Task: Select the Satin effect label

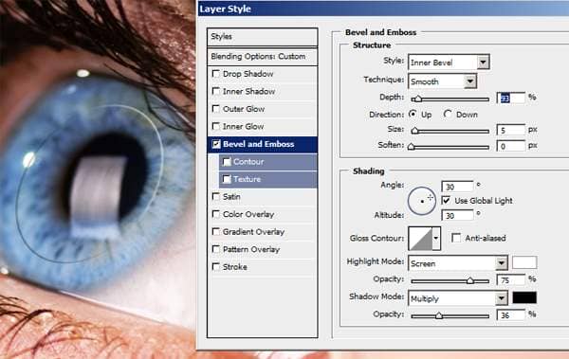Action: pos(231,196)
